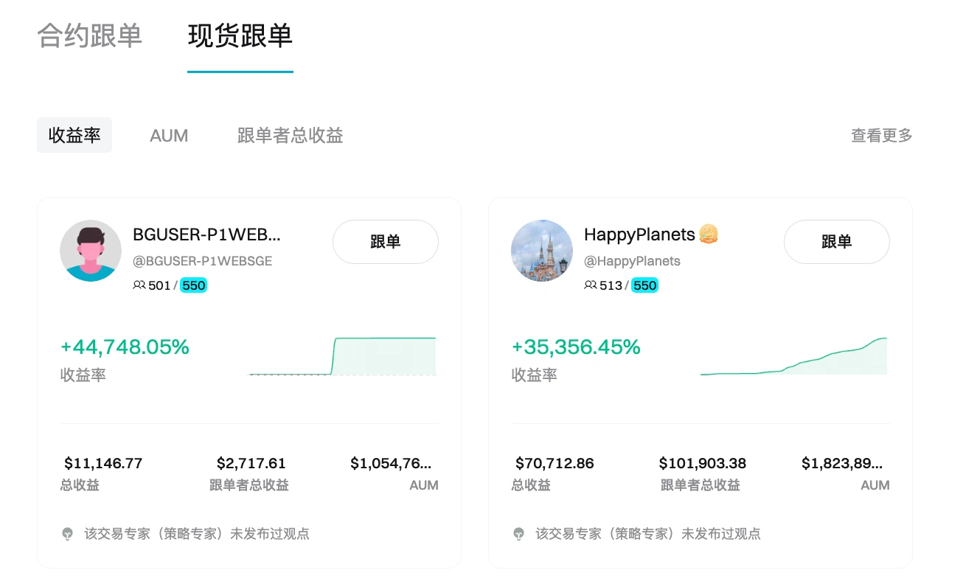Click 跟单 button for HappyPlanets

837,242
